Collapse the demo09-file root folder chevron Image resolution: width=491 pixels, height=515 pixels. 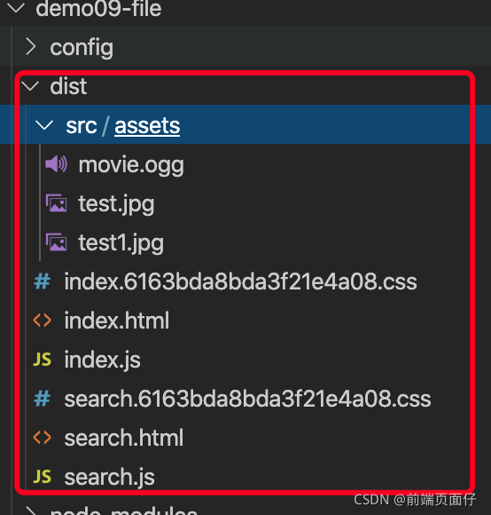tap(16, 7)
